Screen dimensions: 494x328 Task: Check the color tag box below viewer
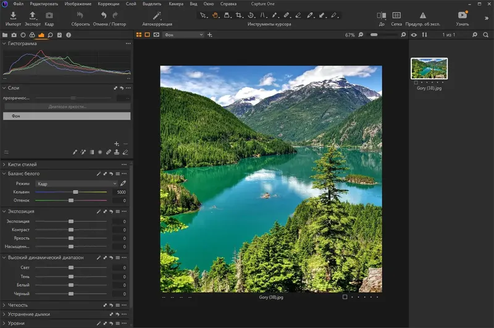pyautogui.click(x=345, y=297)
